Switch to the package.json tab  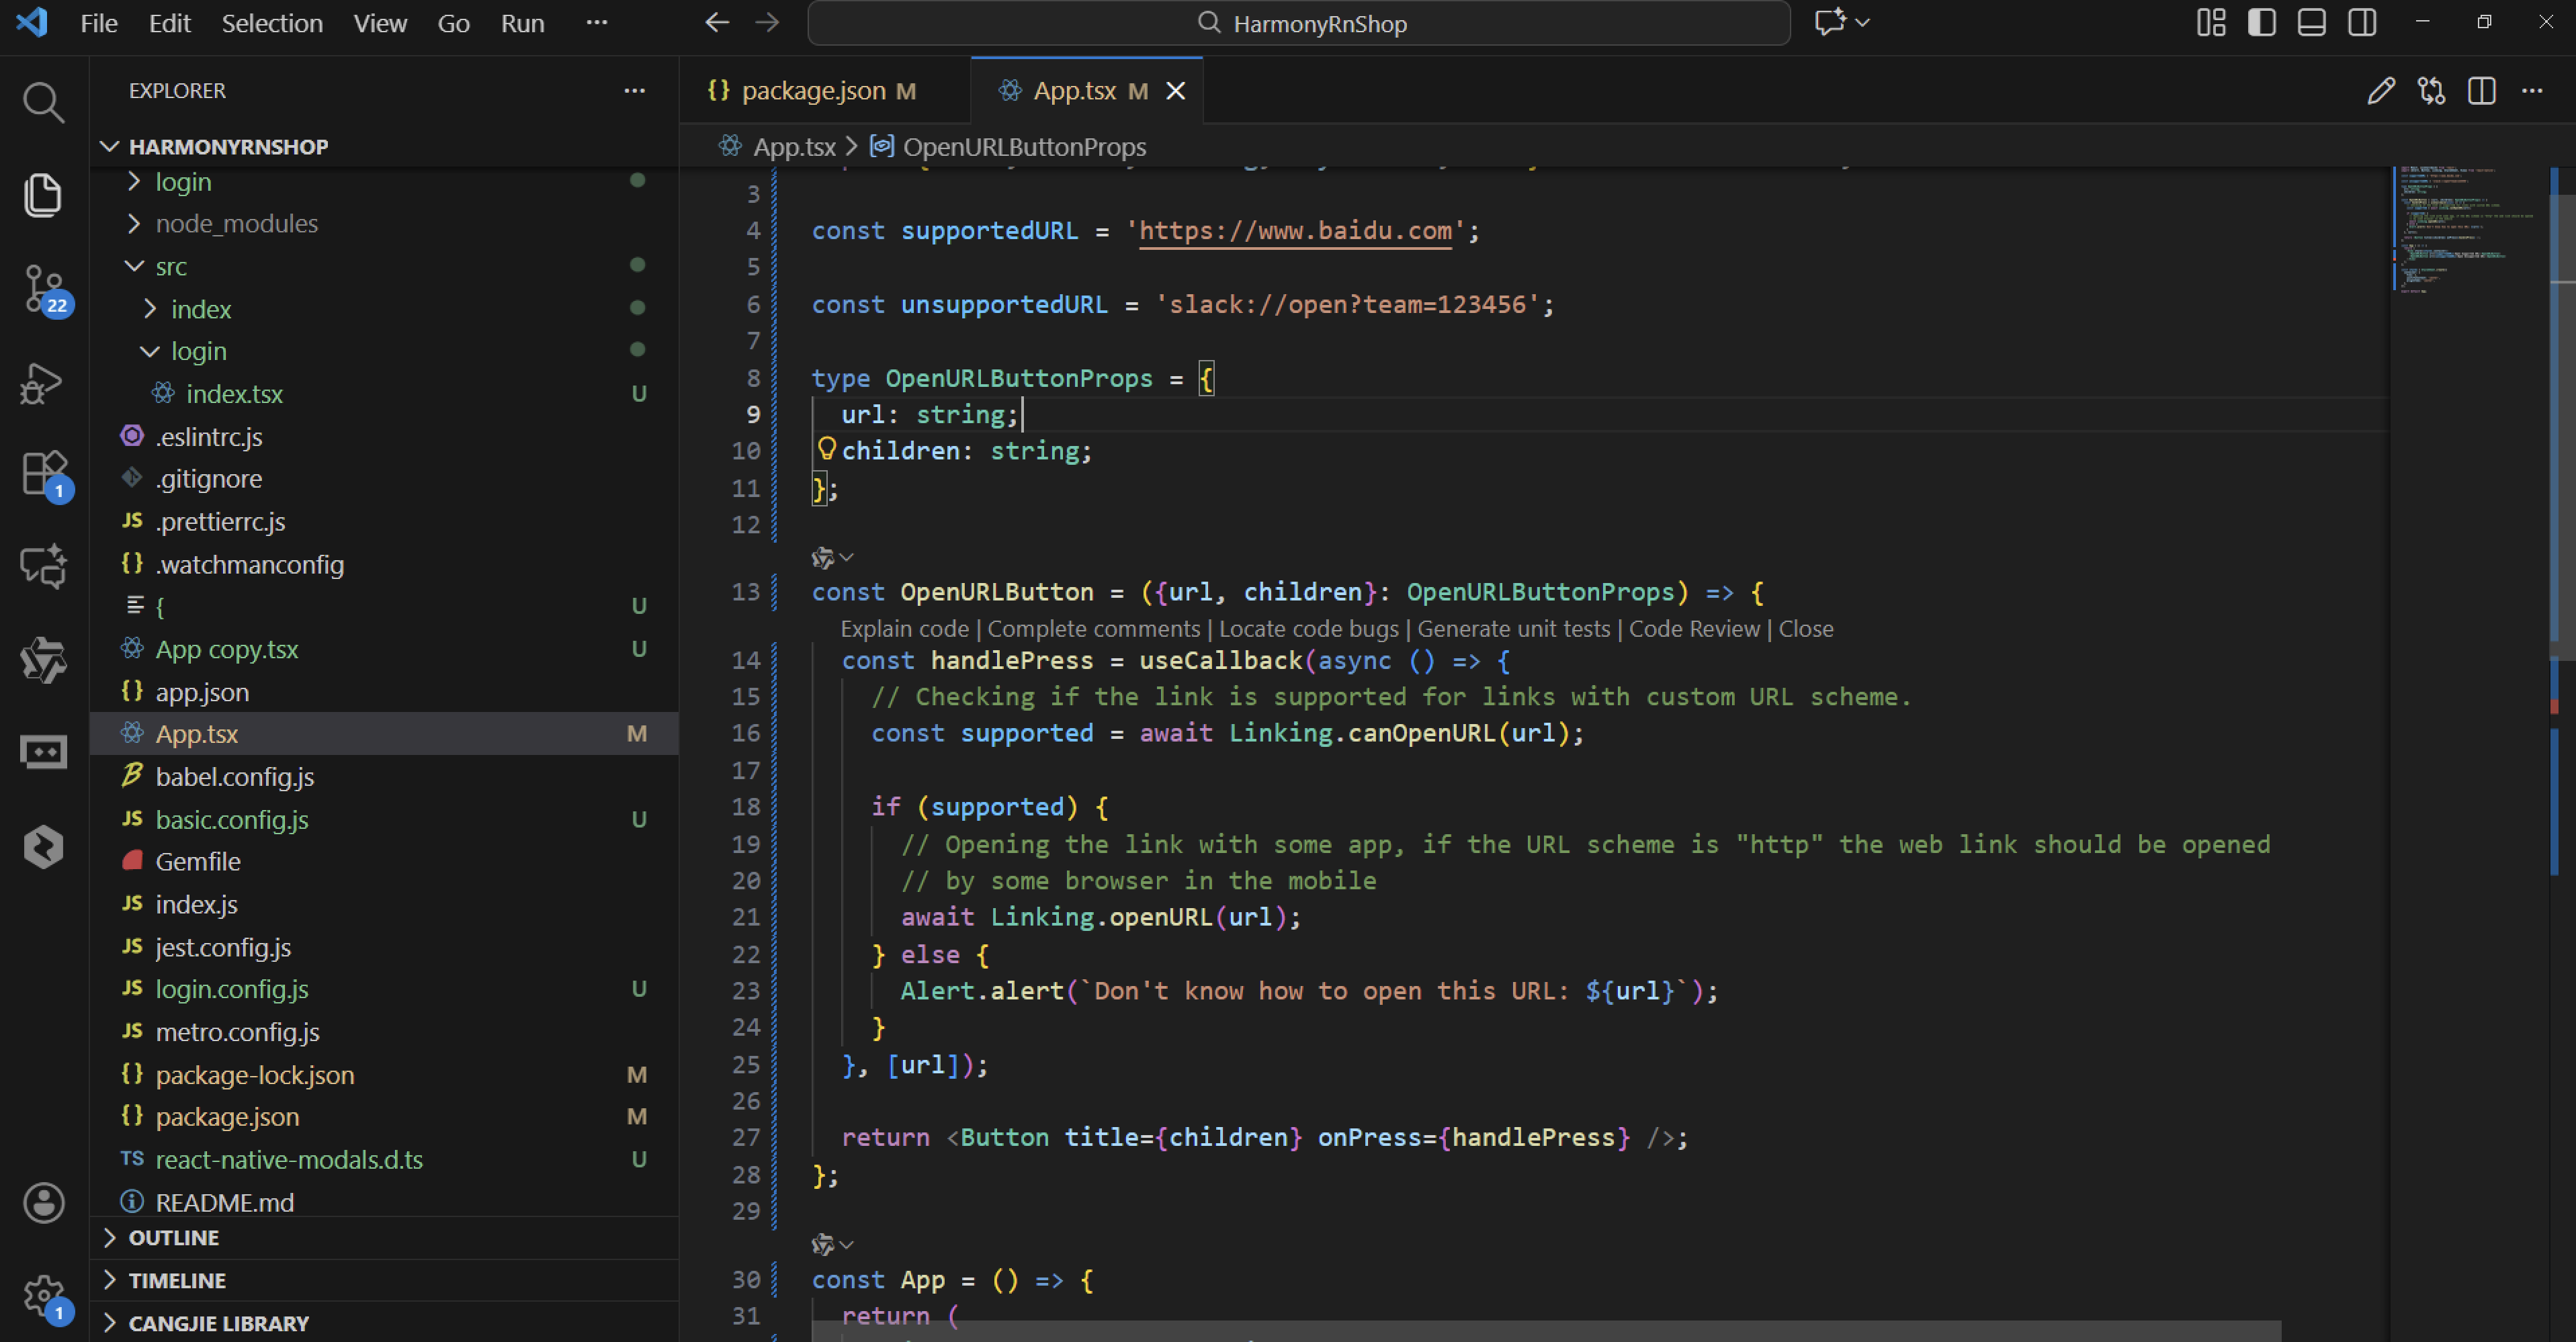coord(813,91)
